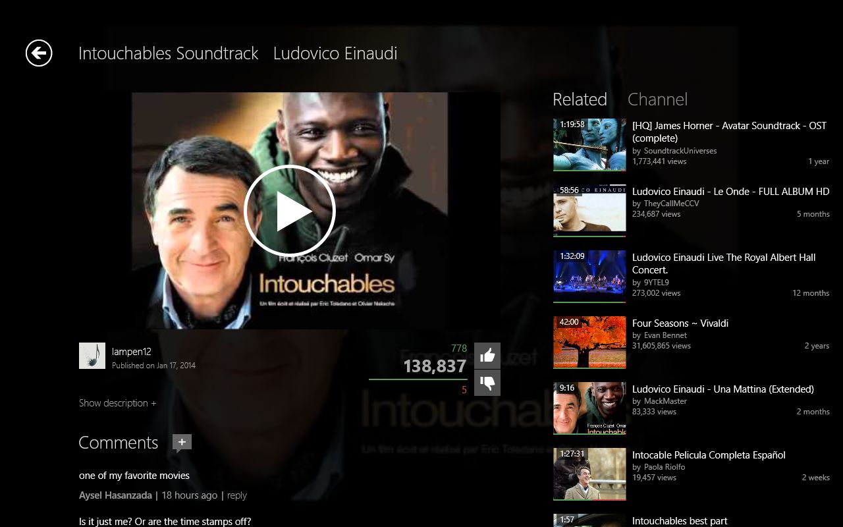Select uploader Paola Riolfo
Viewport: 843px width, 527px height.
pos(665,467)
